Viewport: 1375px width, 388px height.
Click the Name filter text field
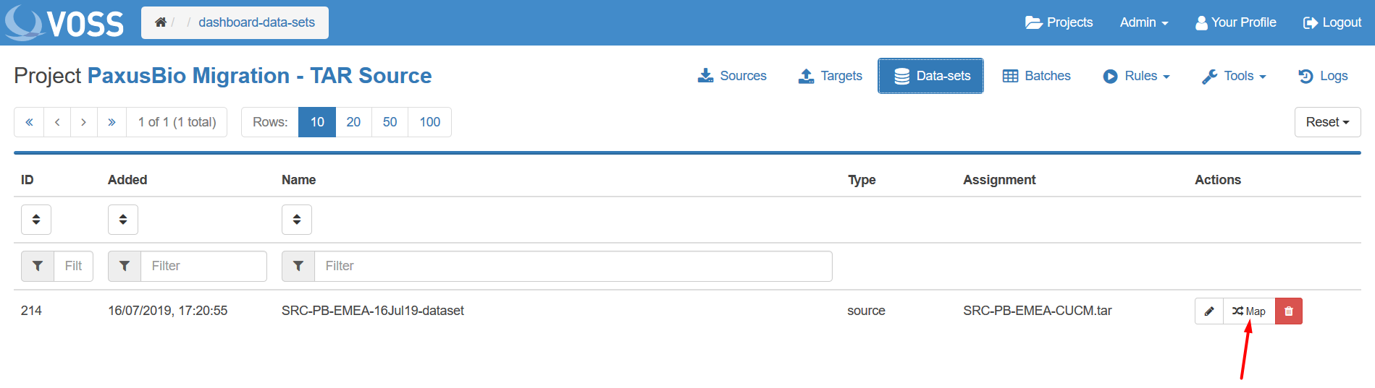[572, 266]
